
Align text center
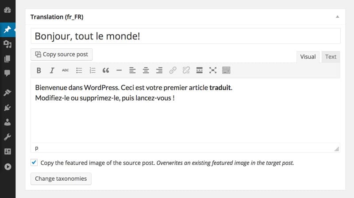(146, 70)
